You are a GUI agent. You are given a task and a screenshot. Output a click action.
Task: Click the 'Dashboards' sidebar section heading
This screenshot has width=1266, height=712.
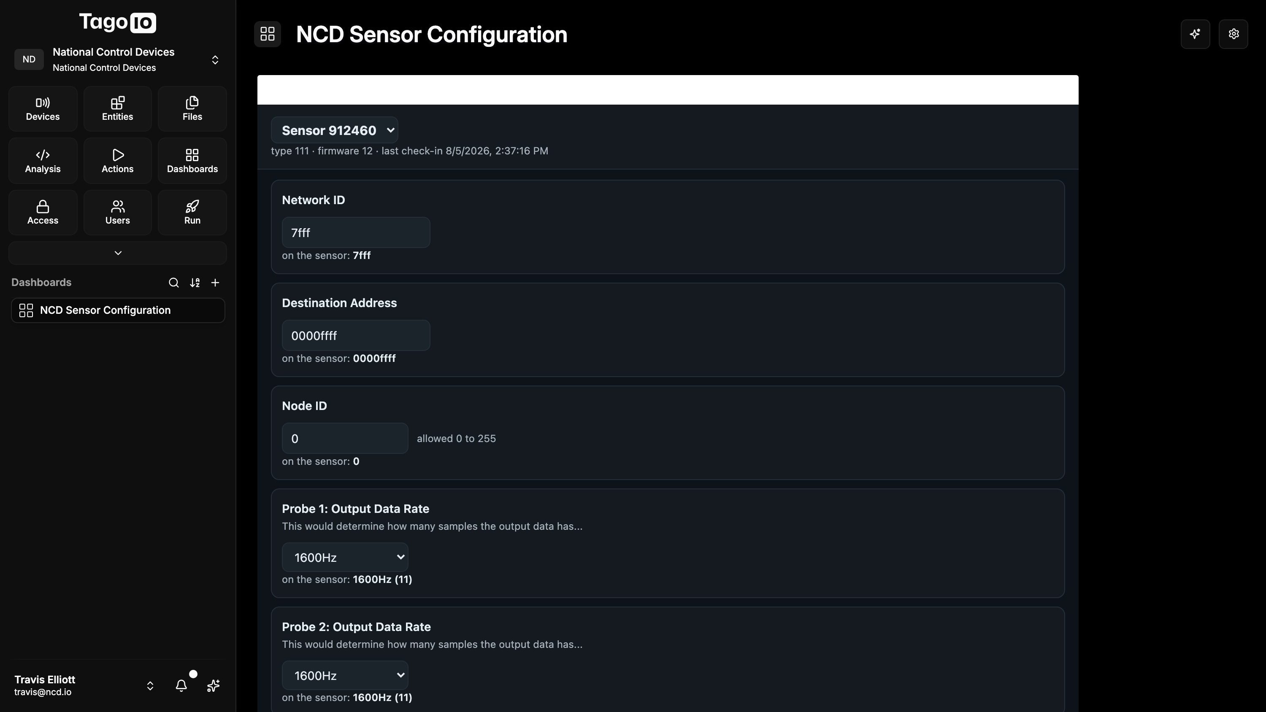click(x=41, y=283)
